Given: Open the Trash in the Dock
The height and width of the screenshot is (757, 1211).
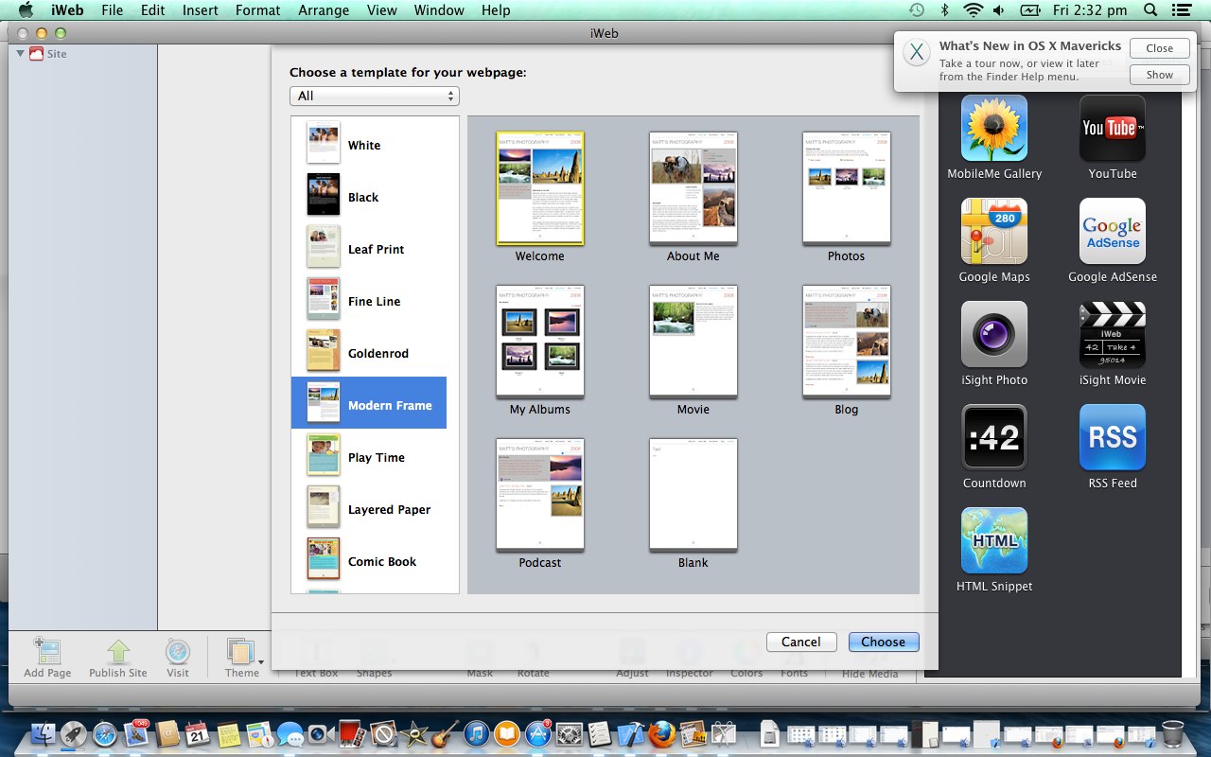Looking at the screenshot, I should click(x=1172, y=734).
